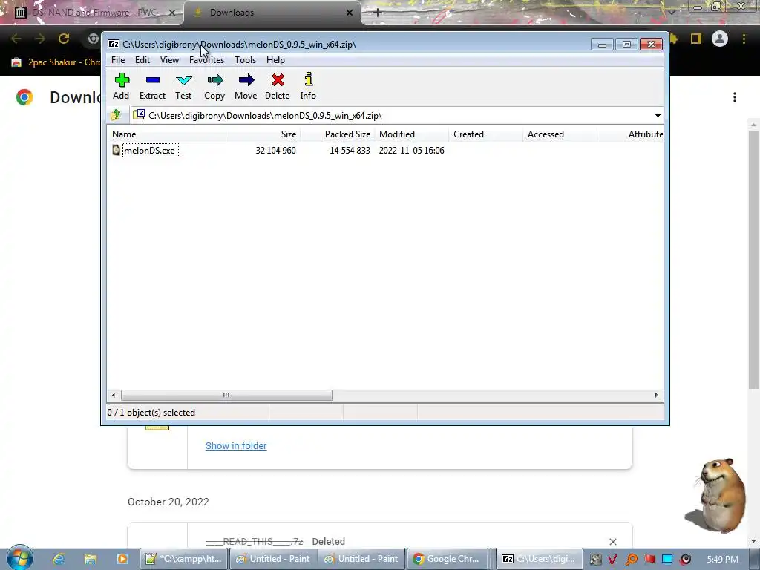Go up one folder level in 7-Zip
The width and height of the screenshot is (760, 570).
click(116, 115)
